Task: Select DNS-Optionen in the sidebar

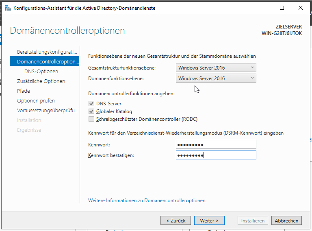Action: click(41, 72)
